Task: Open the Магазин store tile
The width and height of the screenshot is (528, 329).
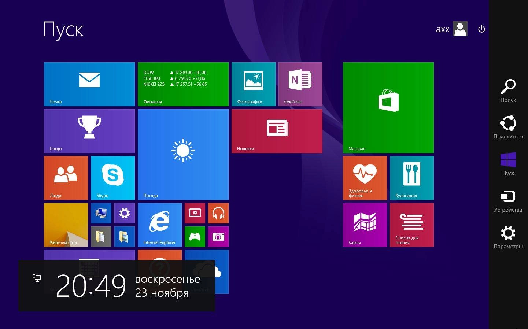Action: [x=388, y=108]
